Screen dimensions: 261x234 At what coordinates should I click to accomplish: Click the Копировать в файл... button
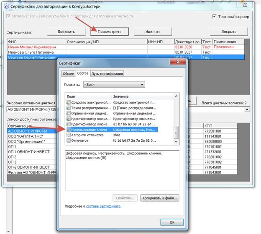tap(160, 198)
